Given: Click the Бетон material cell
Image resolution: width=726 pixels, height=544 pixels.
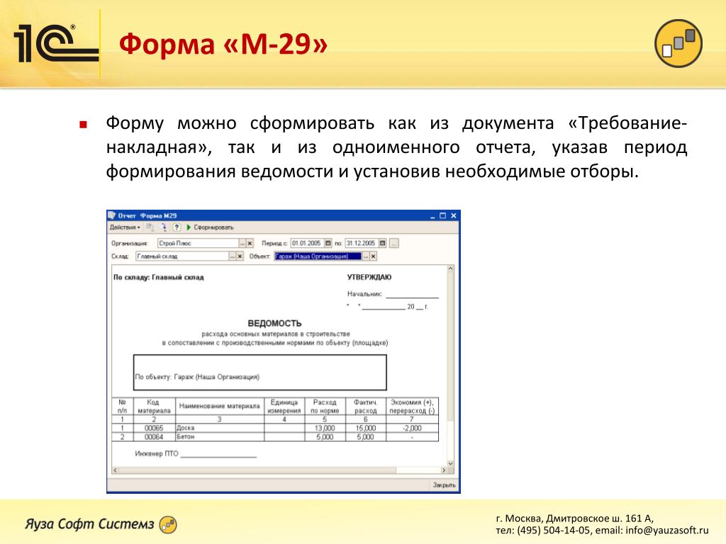Looking at the screenshot, I should pos(220,436).
